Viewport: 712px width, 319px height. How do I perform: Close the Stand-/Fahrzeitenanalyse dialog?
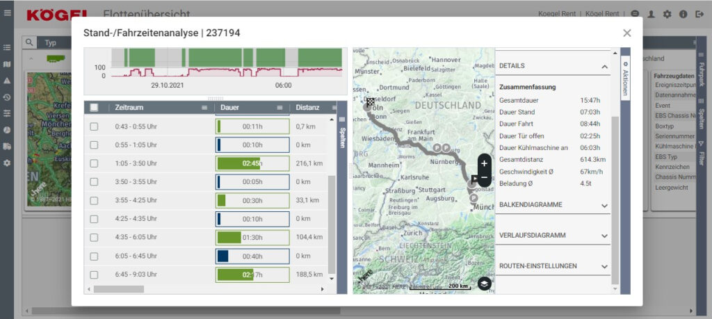(626, 33)
